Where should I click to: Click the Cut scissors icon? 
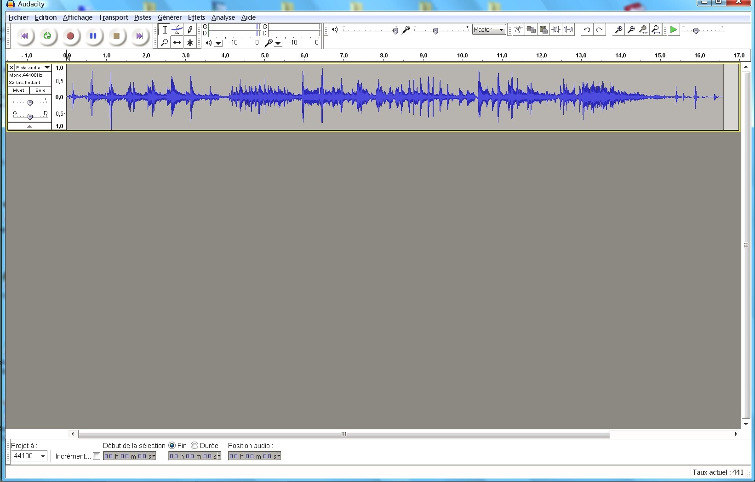pos(518,29)
